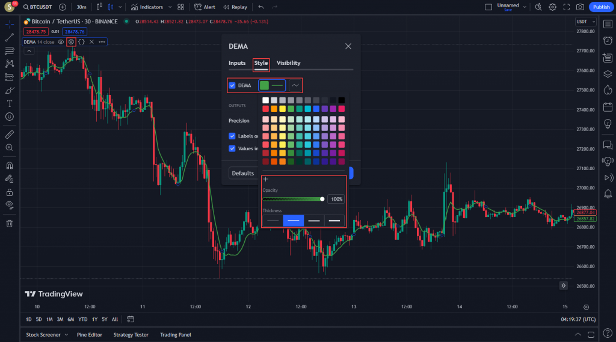
Task: Toggle the Labels on price scale checkbox
Action: (x=232, y=136)
